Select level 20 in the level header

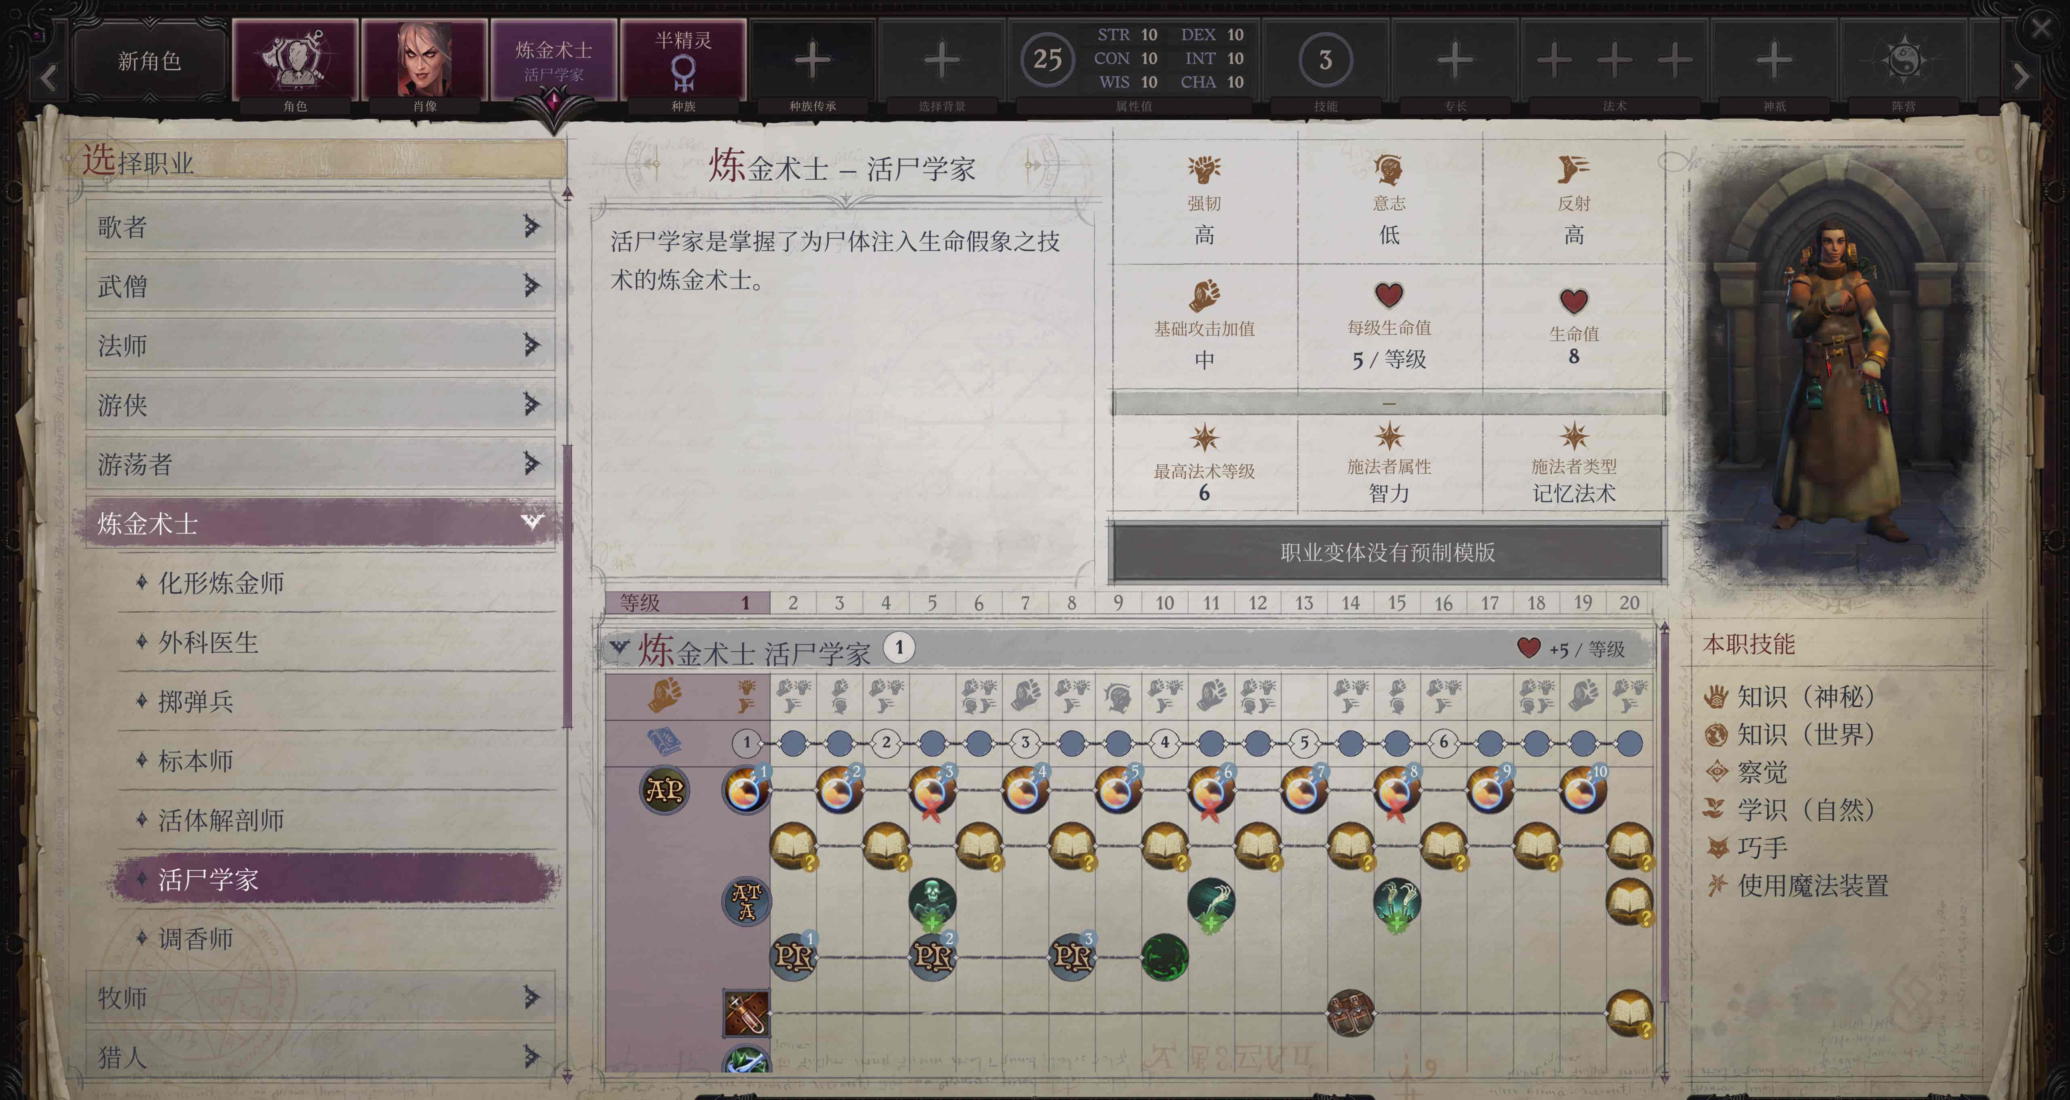[1629, 602]
